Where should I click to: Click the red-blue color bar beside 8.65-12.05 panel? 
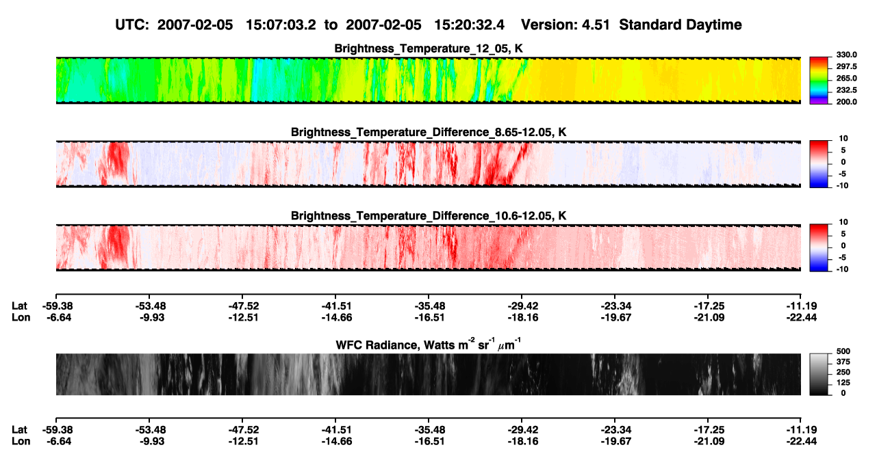tap(819, 163)
